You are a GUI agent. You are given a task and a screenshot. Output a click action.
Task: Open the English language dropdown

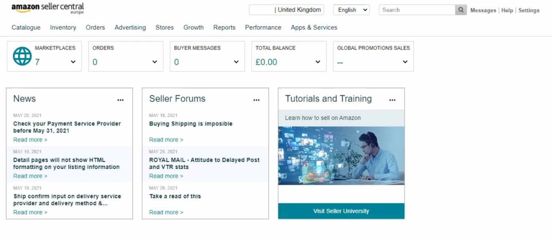pyautogui.click(x=351, y=10)
